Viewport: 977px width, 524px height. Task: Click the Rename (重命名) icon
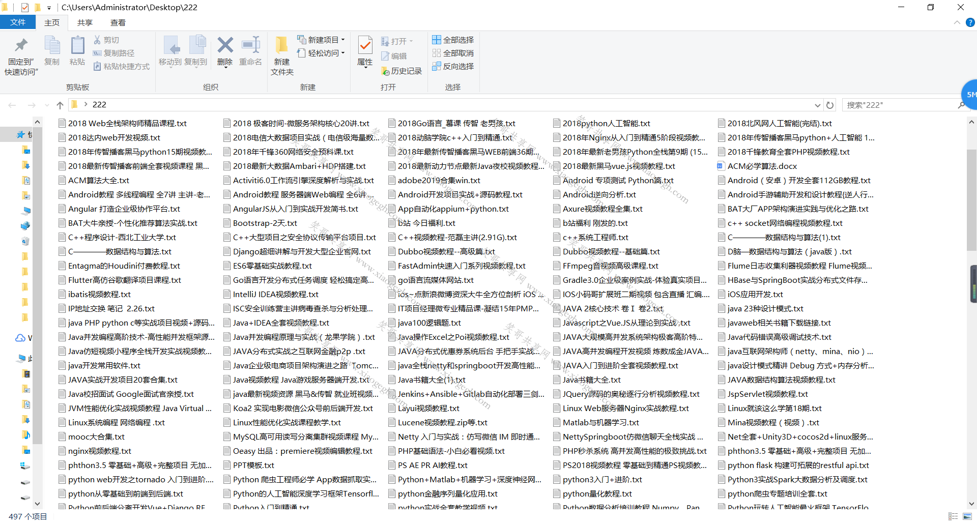(251, 45)
